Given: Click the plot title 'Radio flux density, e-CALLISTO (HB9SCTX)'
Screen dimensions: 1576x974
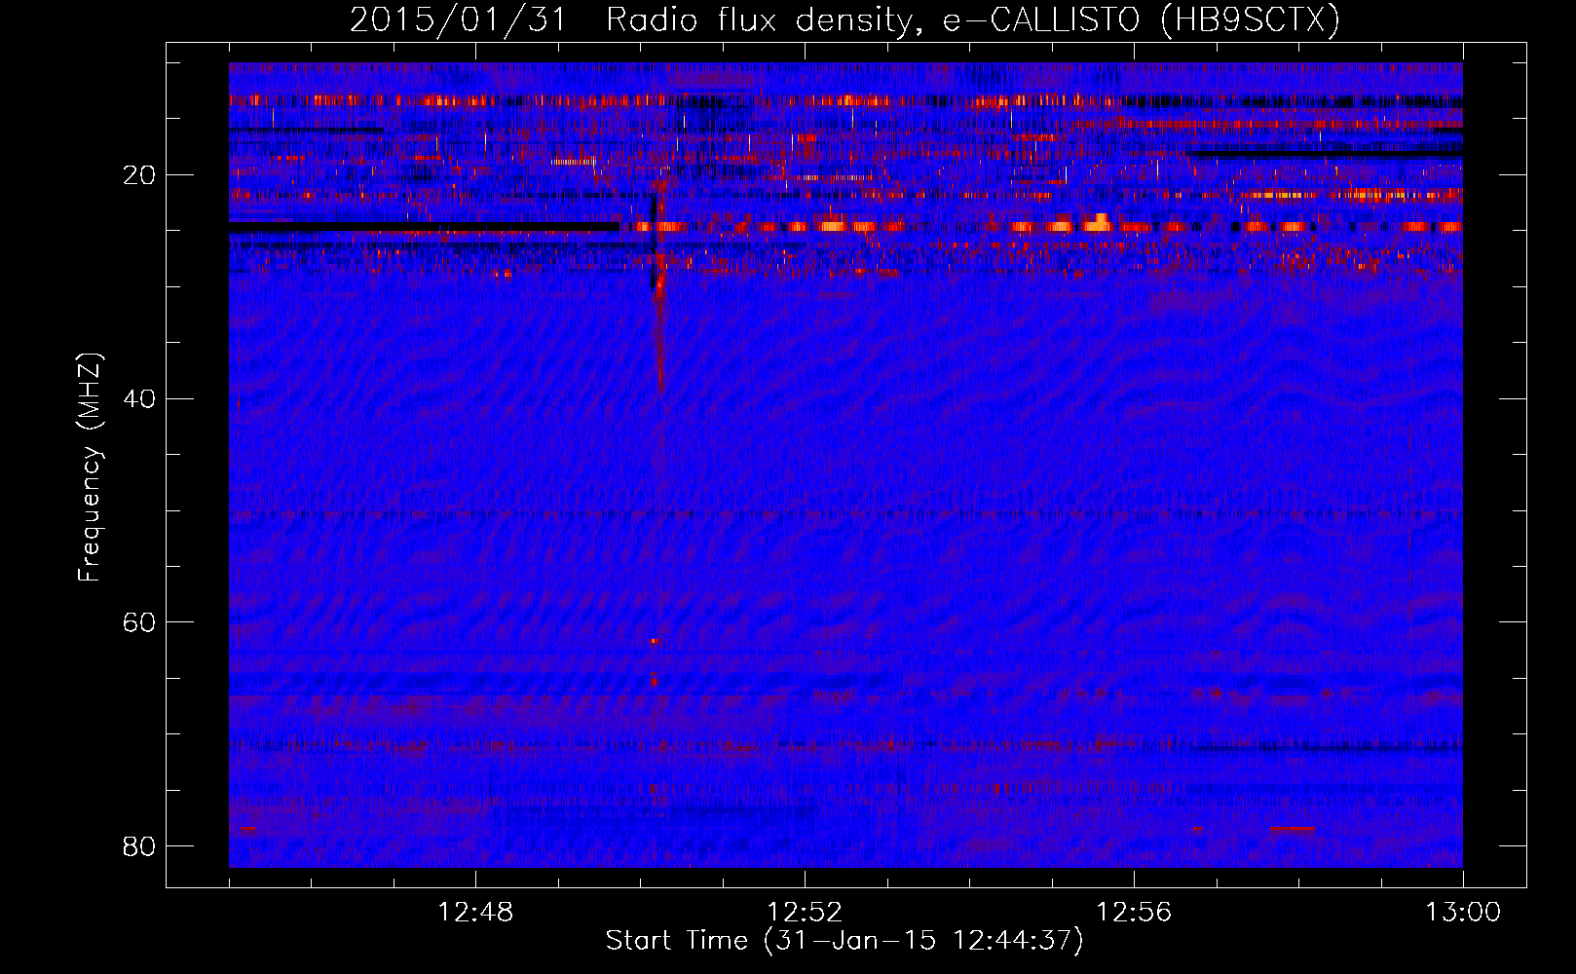Looking at the screenshot, I should tap(972, 20).
